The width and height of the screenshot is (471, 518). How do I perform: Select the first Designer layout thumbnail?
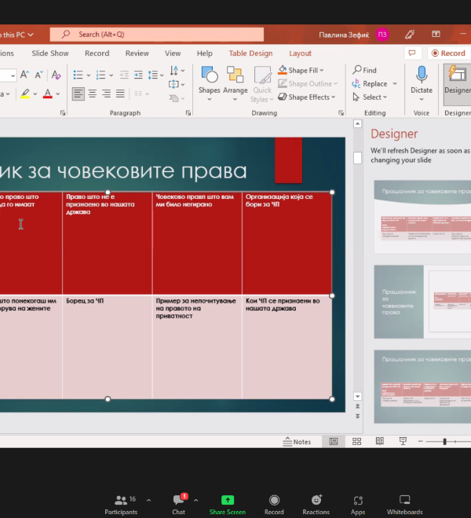[422, 215]
